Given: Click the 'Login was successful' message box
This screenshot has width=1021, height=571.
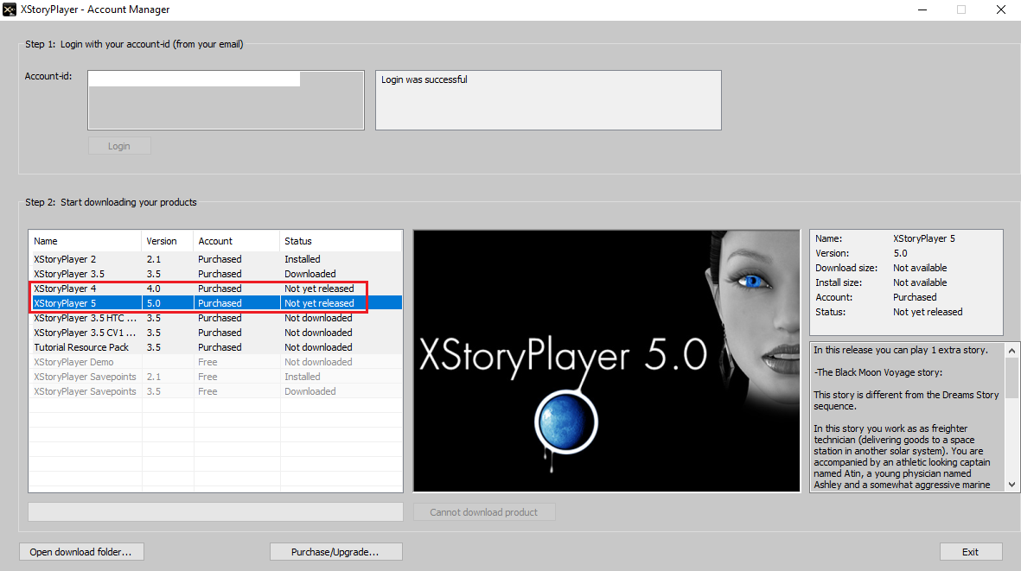Looking at the screenshot, I should (x=548, y=100).
